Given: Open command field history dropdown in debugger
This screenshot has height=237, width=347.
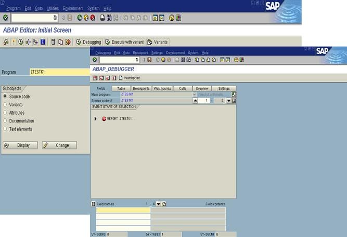Looking at the screenshot, I should 137,60.
